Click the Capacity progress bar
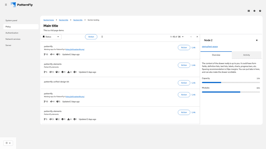 click(231, 82)
